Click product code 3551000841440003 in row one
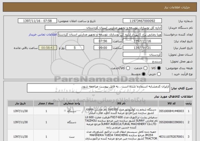Screen dimensions: 200x141 172,111
